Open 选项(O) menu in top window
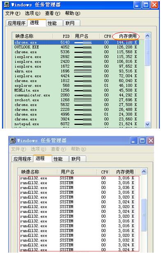Image resolution: width=161 pixels, height=253 pixels. click(32, 13)
